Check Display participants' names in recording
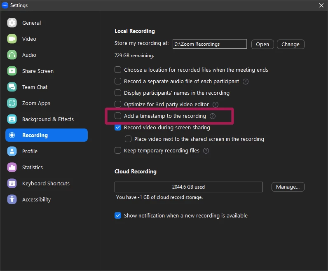 (118, 93)
